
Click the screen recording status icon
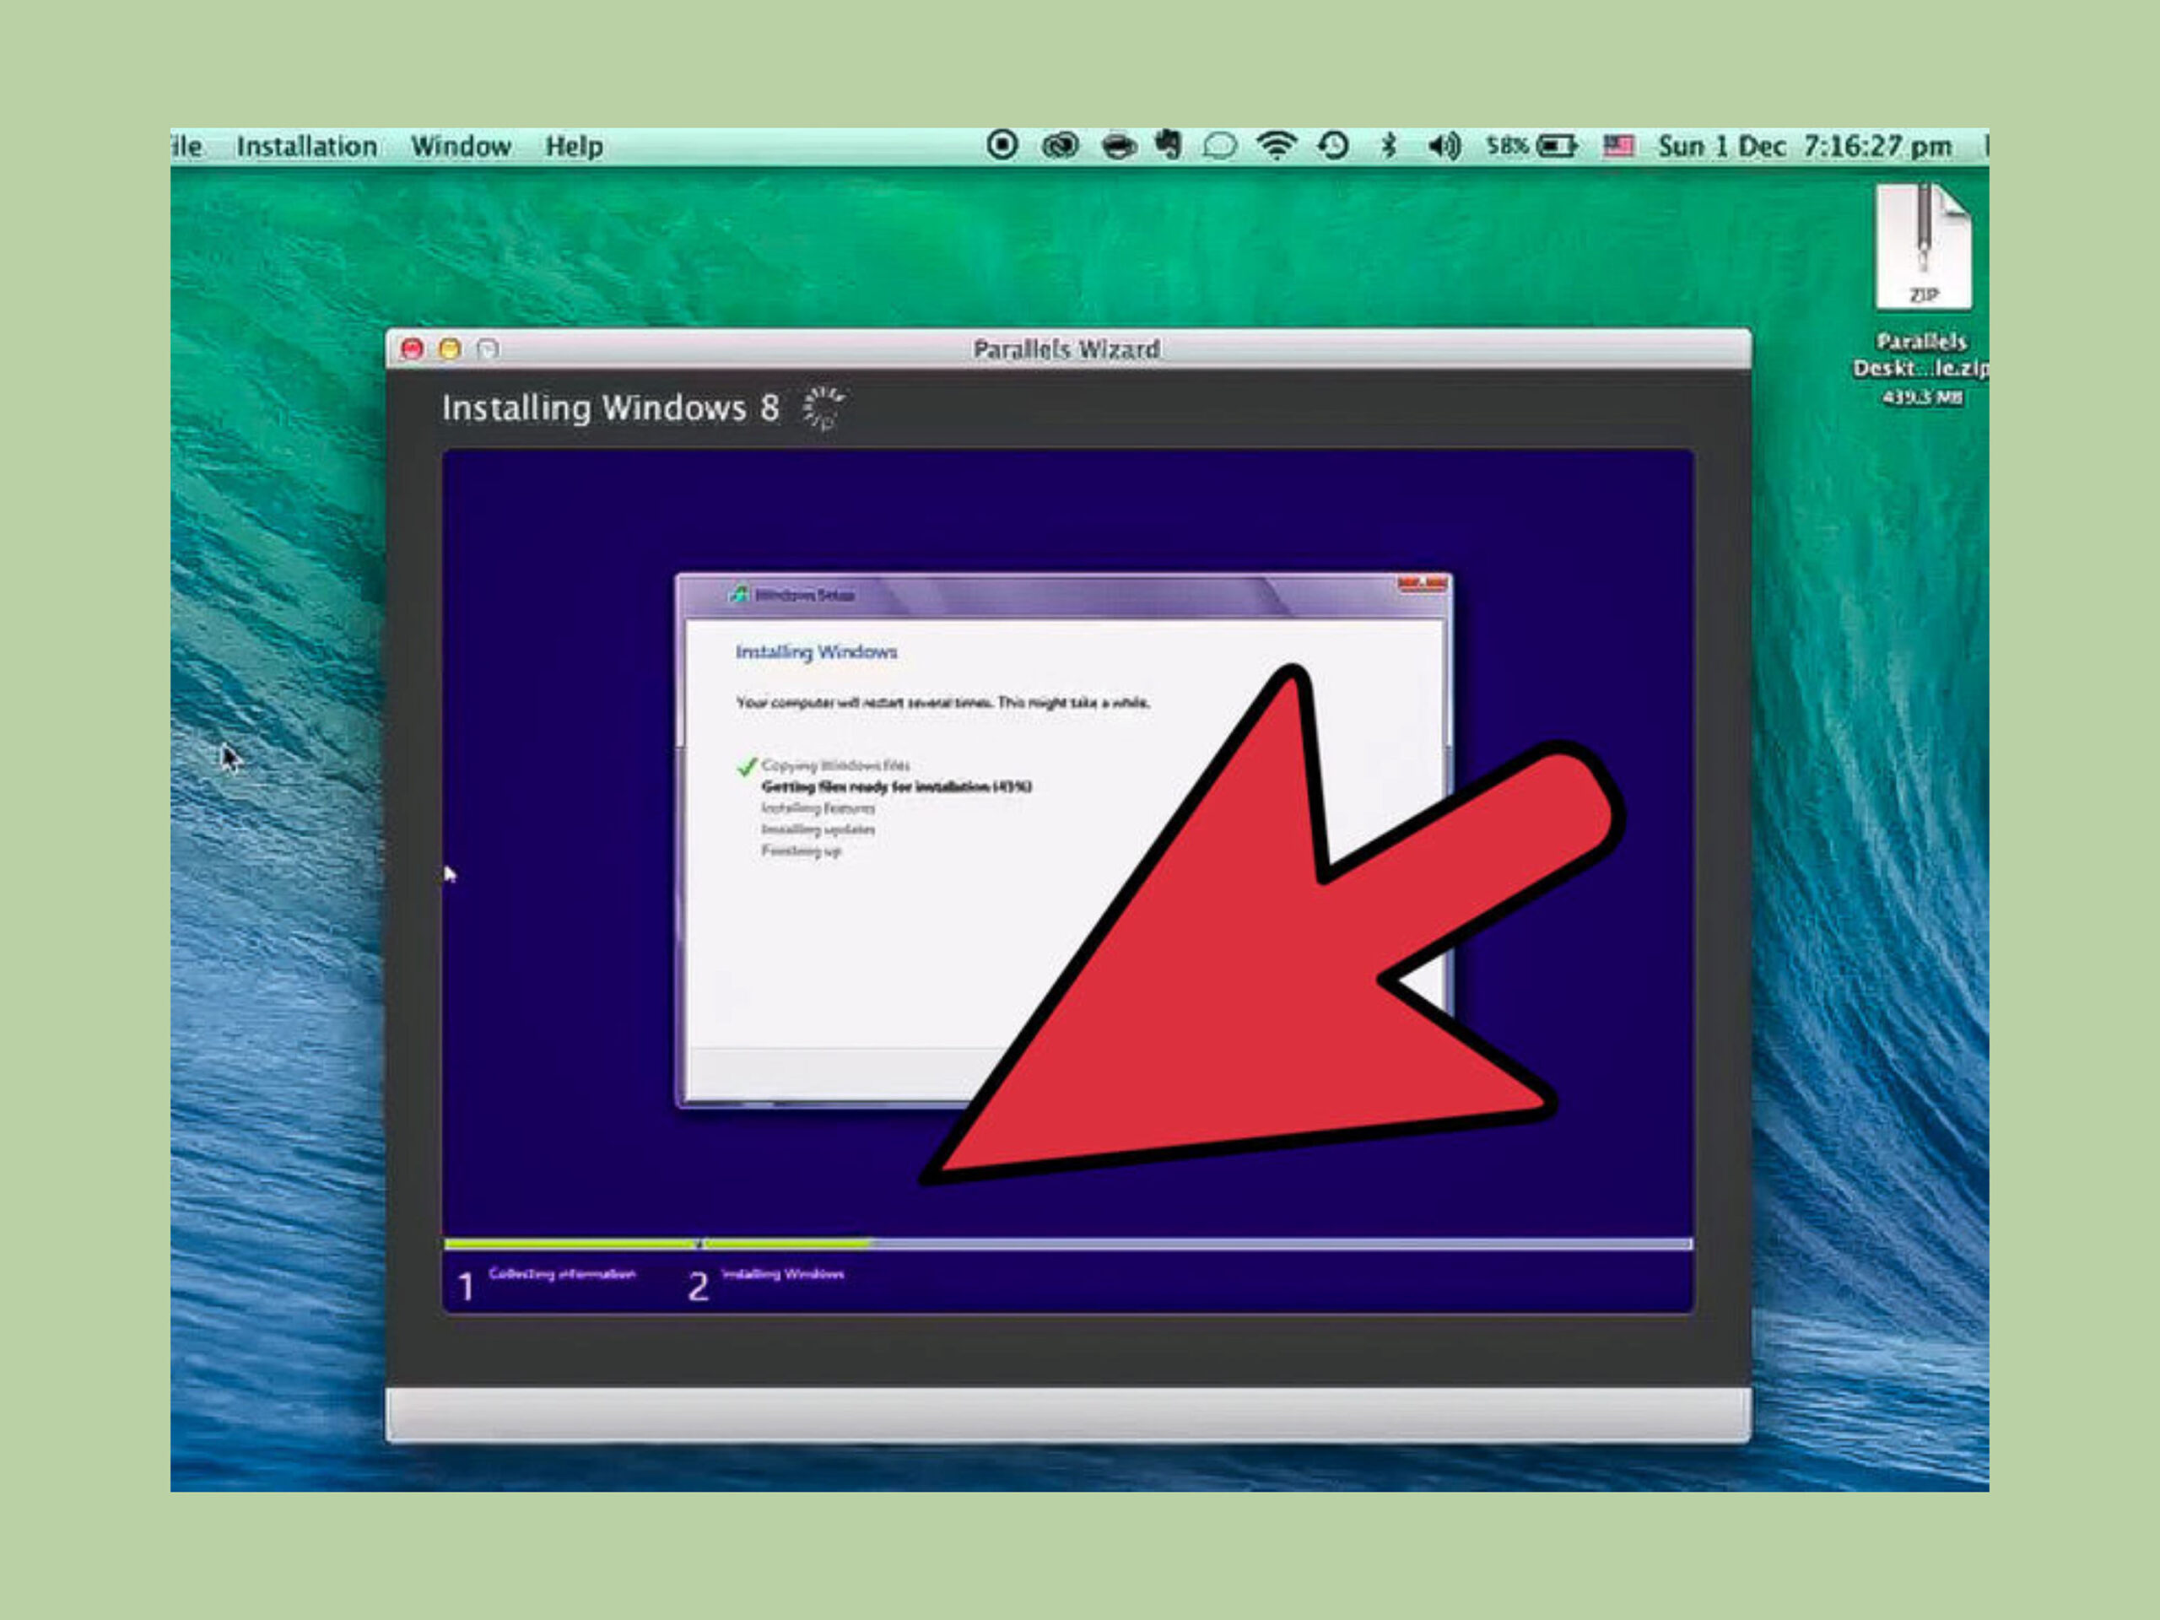tap(1002, 145)
